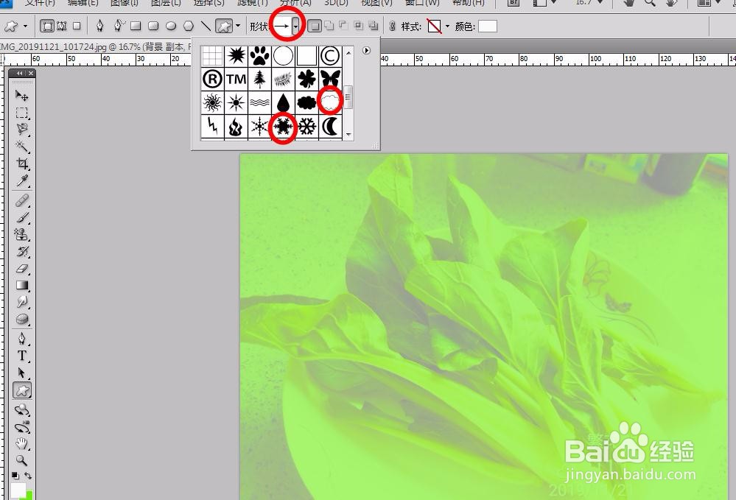Enable Shape Layers drawing mode
Screen dimensions: 736x500
click(47, 27)
